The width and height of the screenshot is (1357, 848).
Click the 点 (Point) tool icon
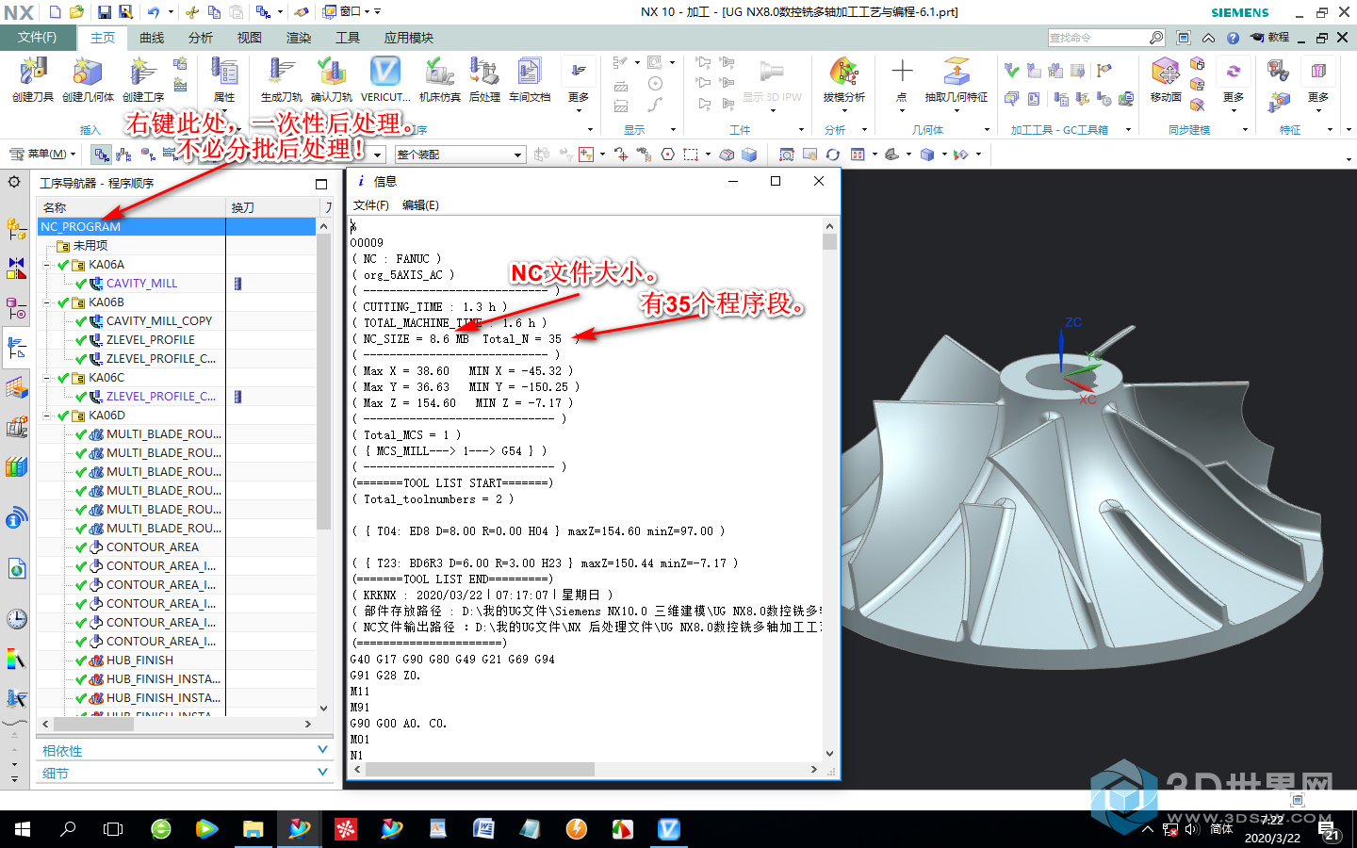902,72
